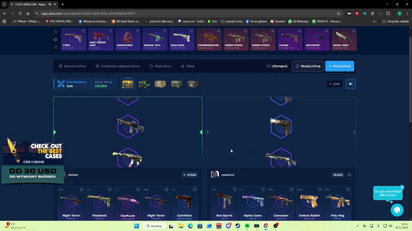This screenshot has width=412, height=231.
Task: Close the Do you need help popup
Action: click(402, 187)
